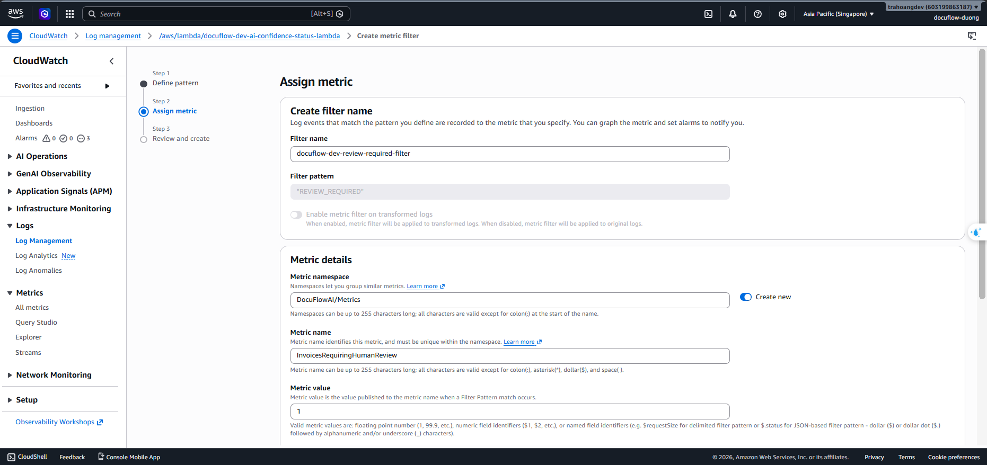
Task: Click the New badge beside Log Analytics
Action: [68, 256]
